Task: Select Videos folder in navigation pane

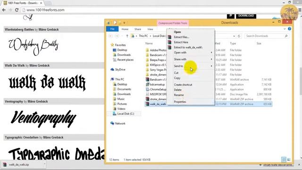Action: tap(121, 109)
